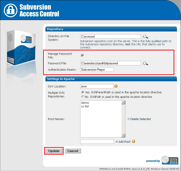Image resolution: width=181 pixels, height=171 pixels.
Task: Open the Add Root help icon
Action: pos(134,141)
